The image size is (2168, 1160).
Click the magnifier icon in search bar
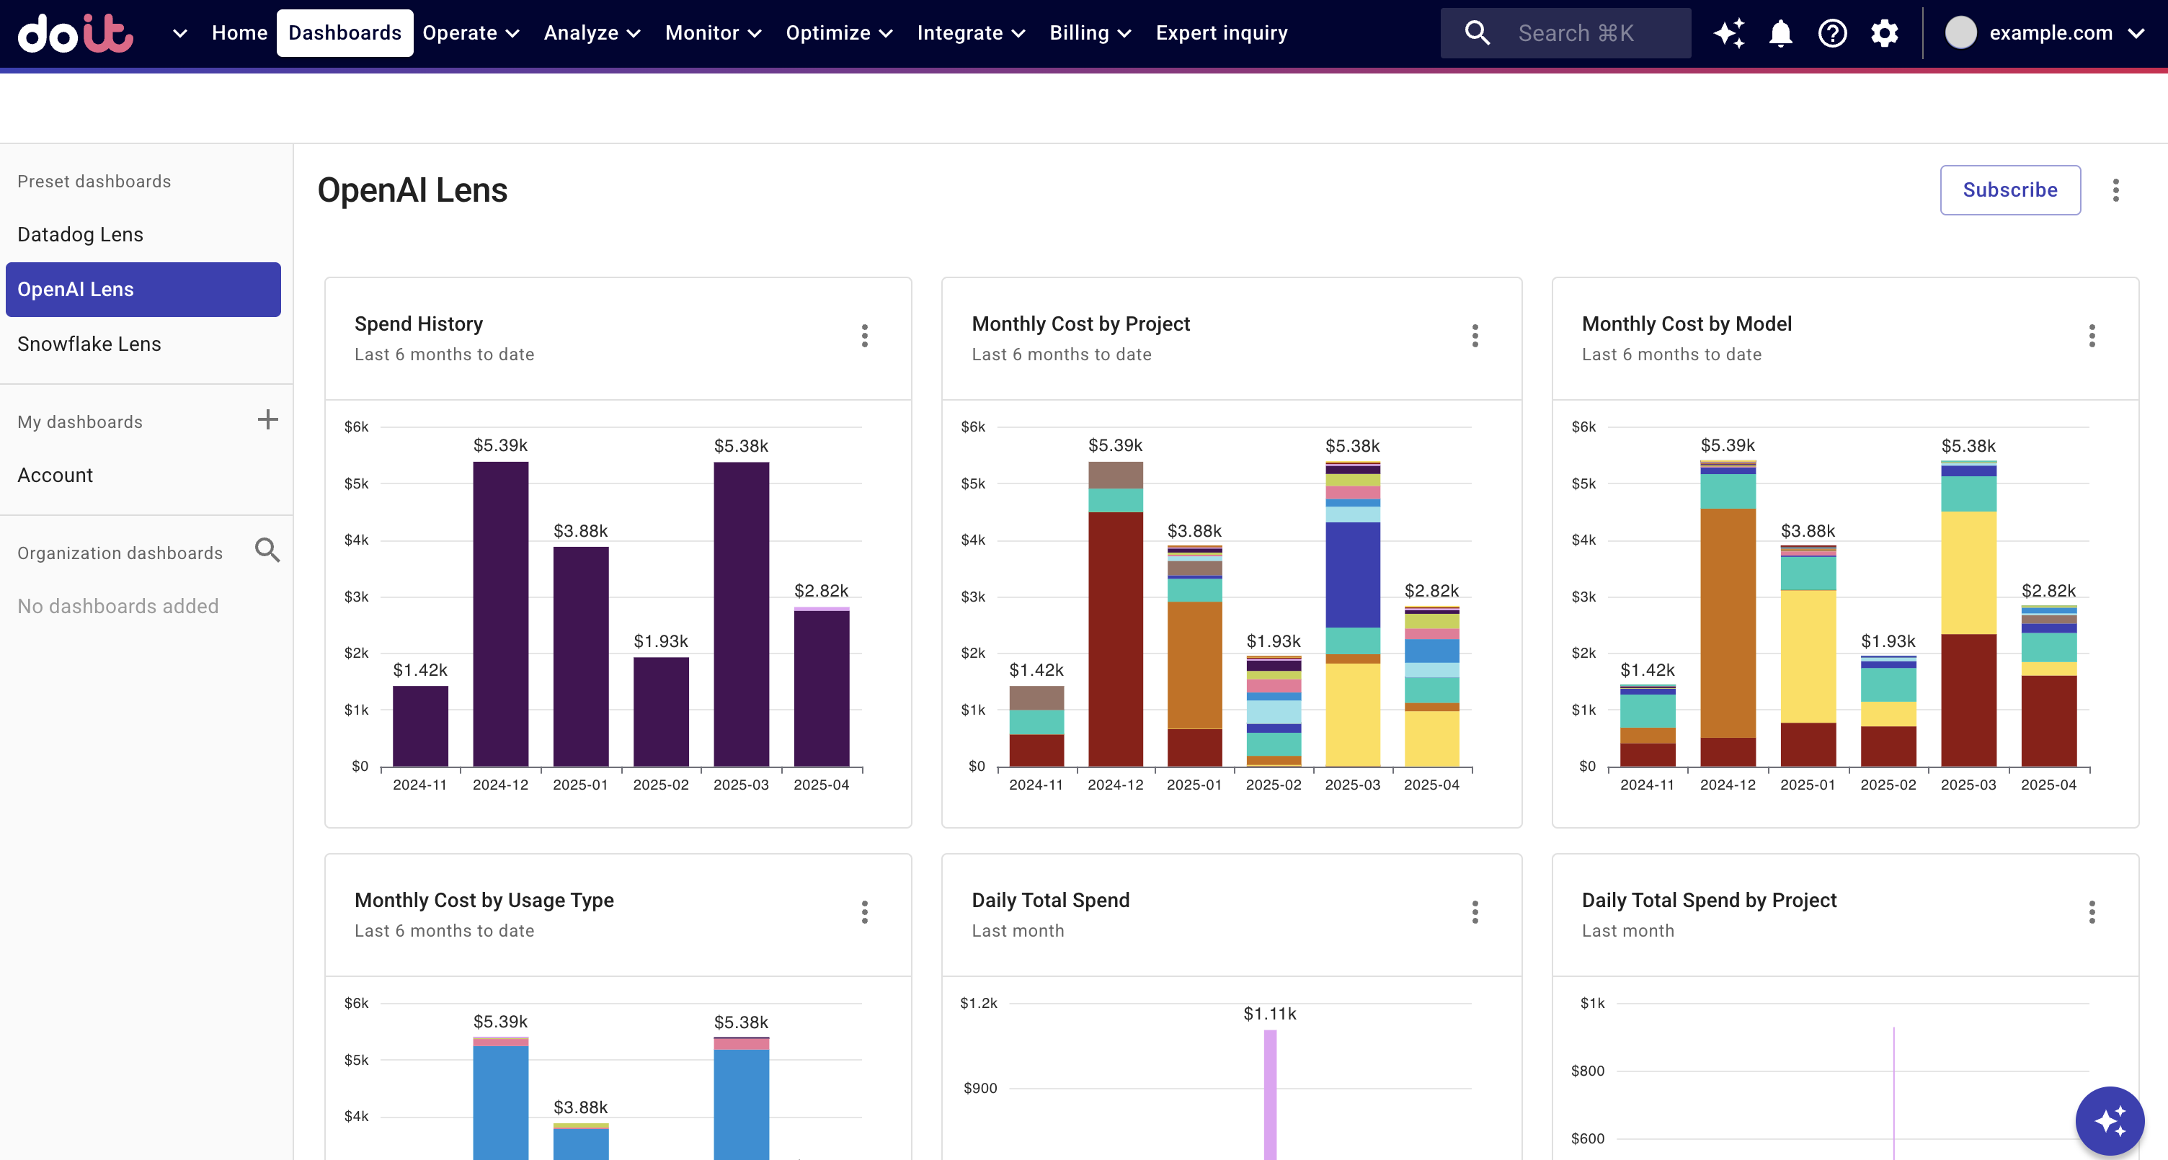pos(1477,33)
